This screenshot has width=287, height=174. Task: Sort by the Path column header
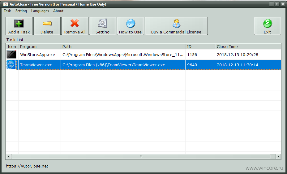click(123, 46)
